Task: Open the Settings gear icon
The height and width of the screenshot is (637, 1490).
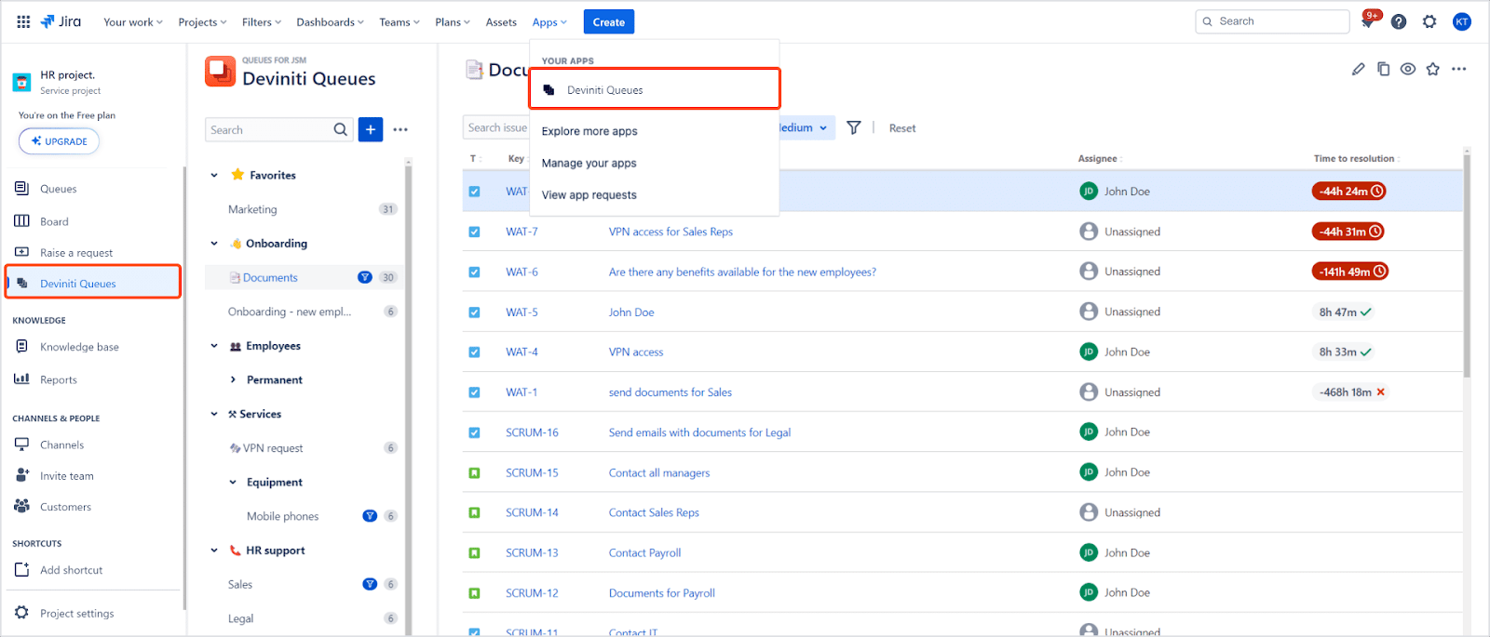Action: [1429, 21]
